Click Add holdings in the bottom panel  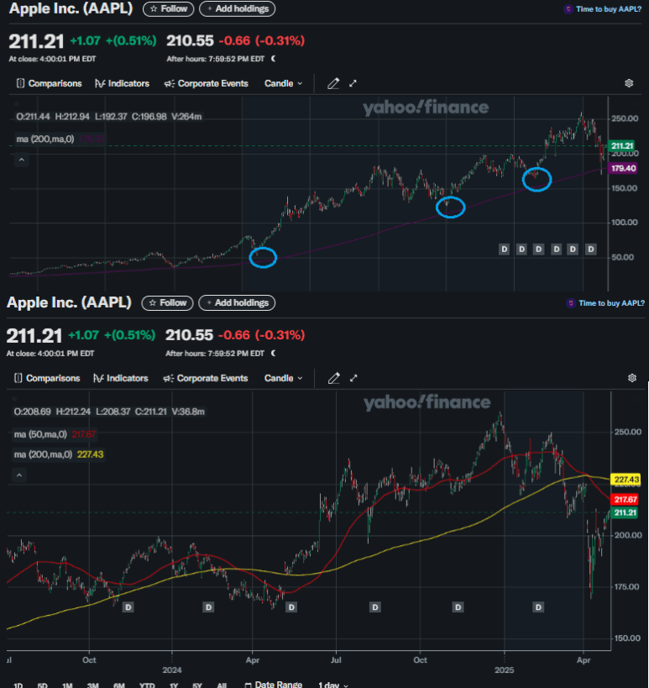[x=237, y=302]
